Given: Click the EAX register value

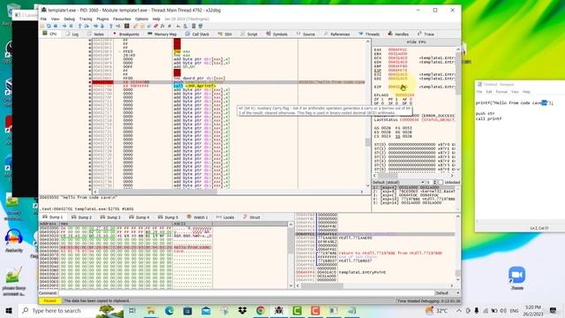Looking at the screenshot, I should pyautogui.click(x=397, y=49).
